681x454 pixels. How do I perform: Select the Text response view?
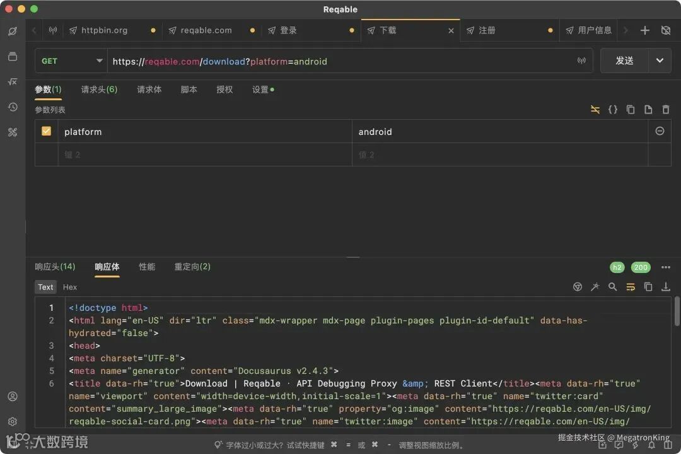tap(45, 287)
